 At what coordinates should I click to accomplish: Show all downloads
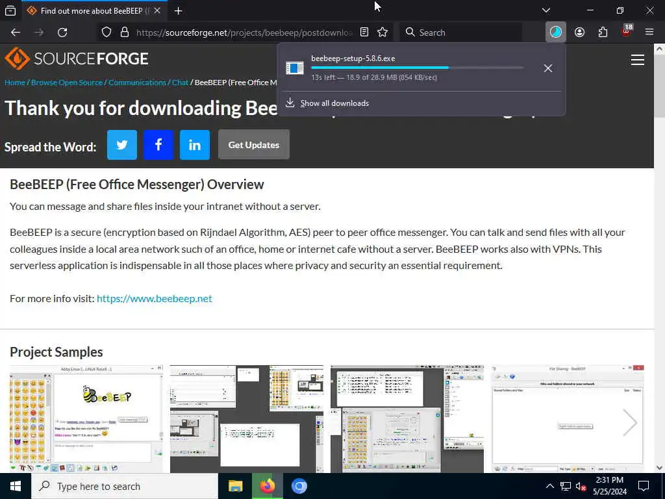334,103
